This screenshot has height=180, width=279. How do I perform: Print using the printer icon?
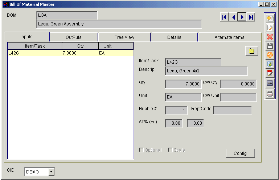(270, 94)
